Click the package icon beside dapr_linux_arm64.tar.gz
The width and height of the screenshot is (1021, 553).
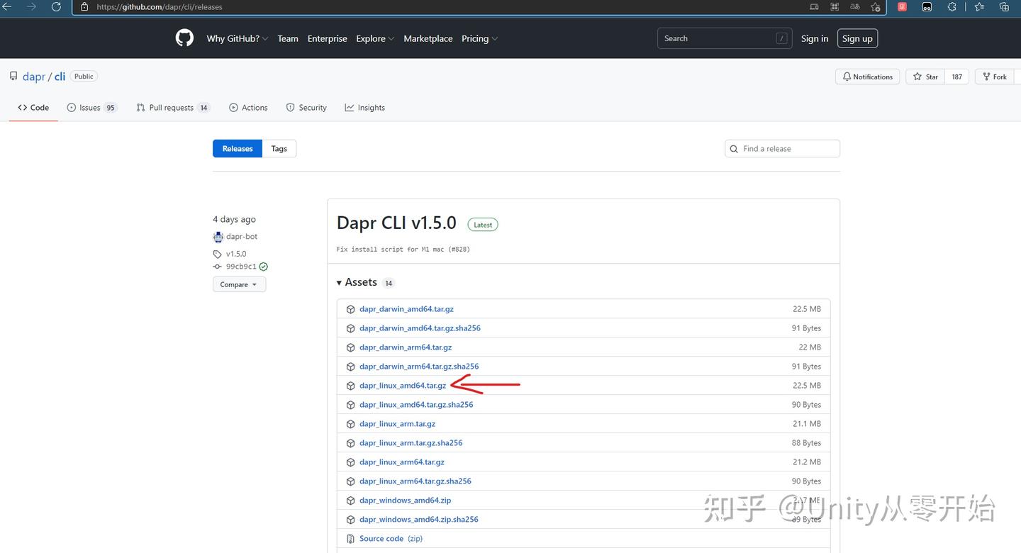(350, 462)
